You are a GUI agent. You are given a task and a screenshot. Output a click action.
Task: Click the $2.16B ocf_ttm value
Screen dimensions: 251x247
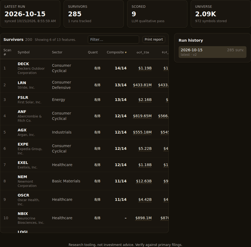click(145, 100)
